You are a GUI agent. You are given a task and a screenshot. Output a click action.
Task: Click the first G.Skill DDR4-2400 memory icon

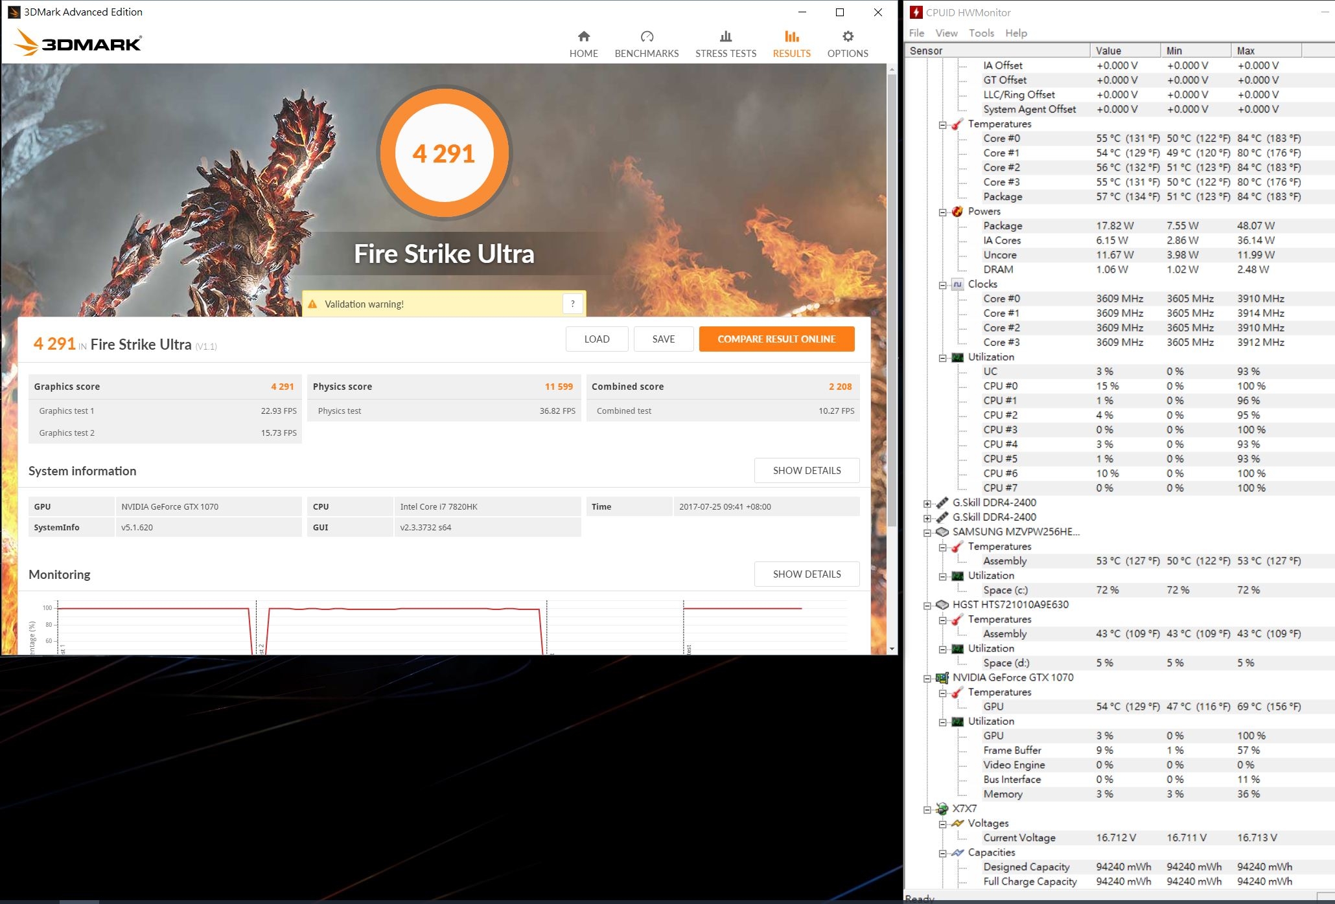click(x=942, y=503)
